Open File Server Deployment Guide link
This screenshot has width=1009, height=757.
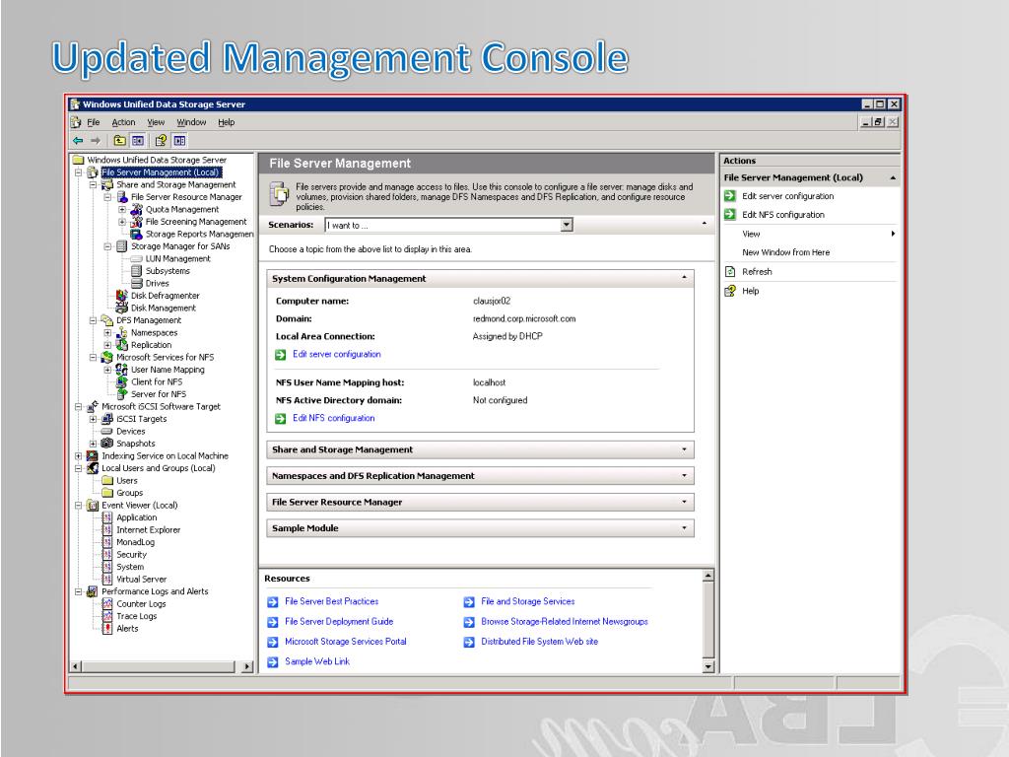(339, 622)
